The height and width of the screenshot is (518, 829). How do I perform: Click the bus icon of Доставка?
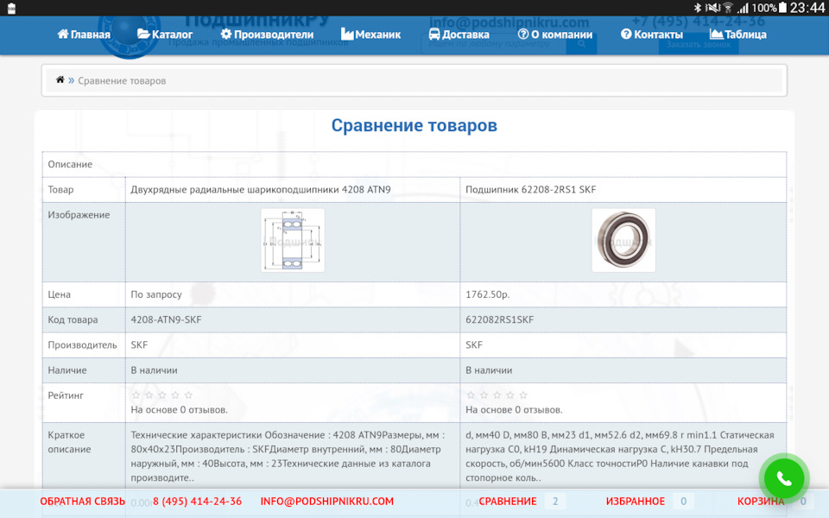point(434,34)
